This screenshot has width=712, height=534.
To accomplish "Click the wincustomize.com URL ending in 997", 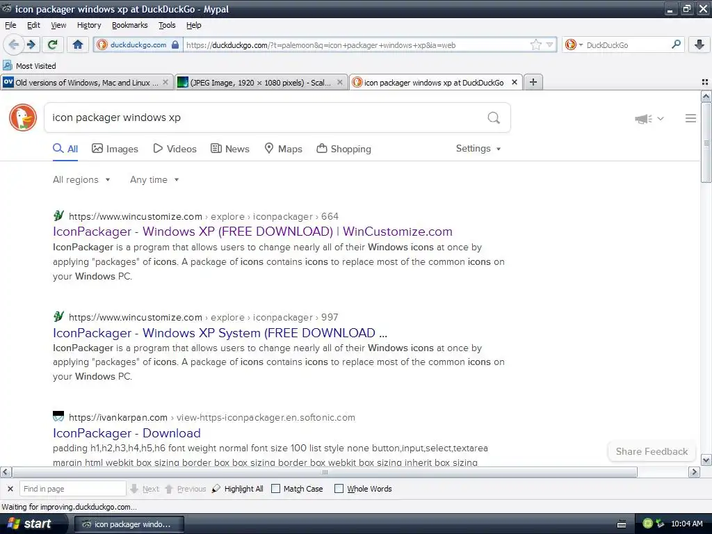I will click(204, 317).
